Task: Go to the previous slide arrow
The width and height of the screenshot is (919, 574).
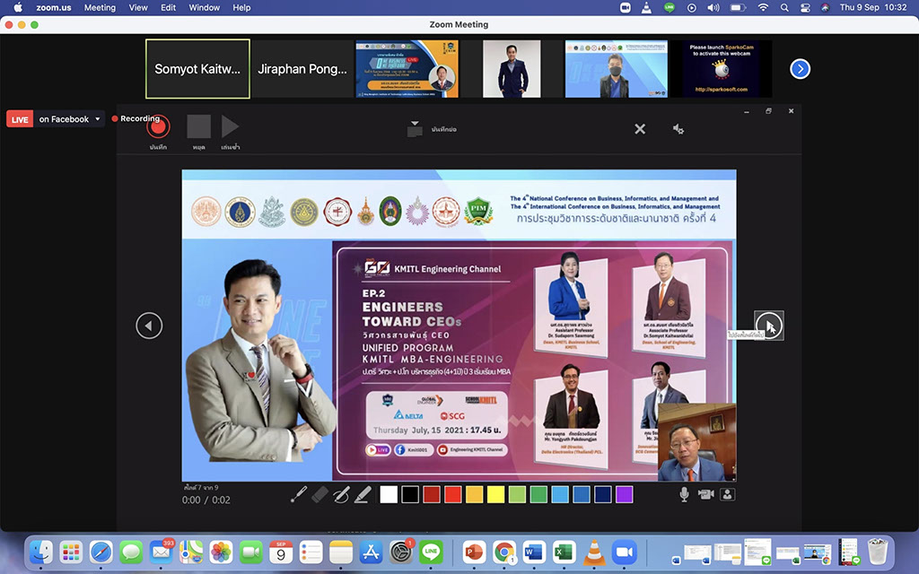Action: 149,325
